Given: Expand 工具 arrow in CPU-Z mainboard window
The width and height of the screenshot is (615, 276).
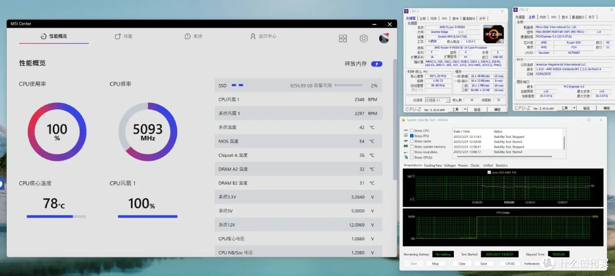Looking at the screenshot, I should [x=574, y=108].
